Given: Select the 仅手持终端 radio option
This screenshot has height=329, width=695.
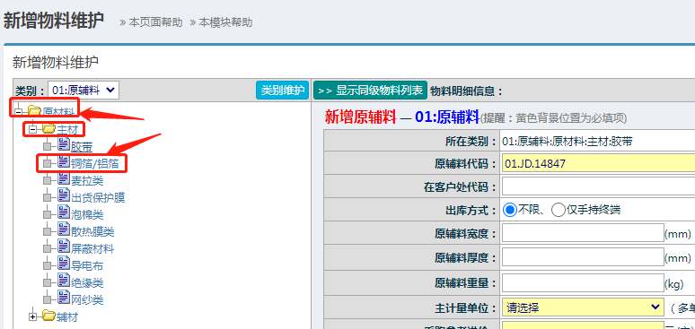Looking at the screenshot, I should click(x=558, y=210).
